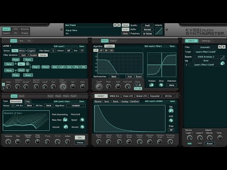Toggle envelope Sync option

pyautogui.click(x=107, y=102)
